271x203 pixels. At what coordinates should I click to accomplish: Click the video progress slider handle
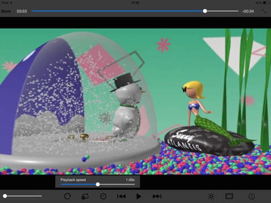[x=205, y=11]
